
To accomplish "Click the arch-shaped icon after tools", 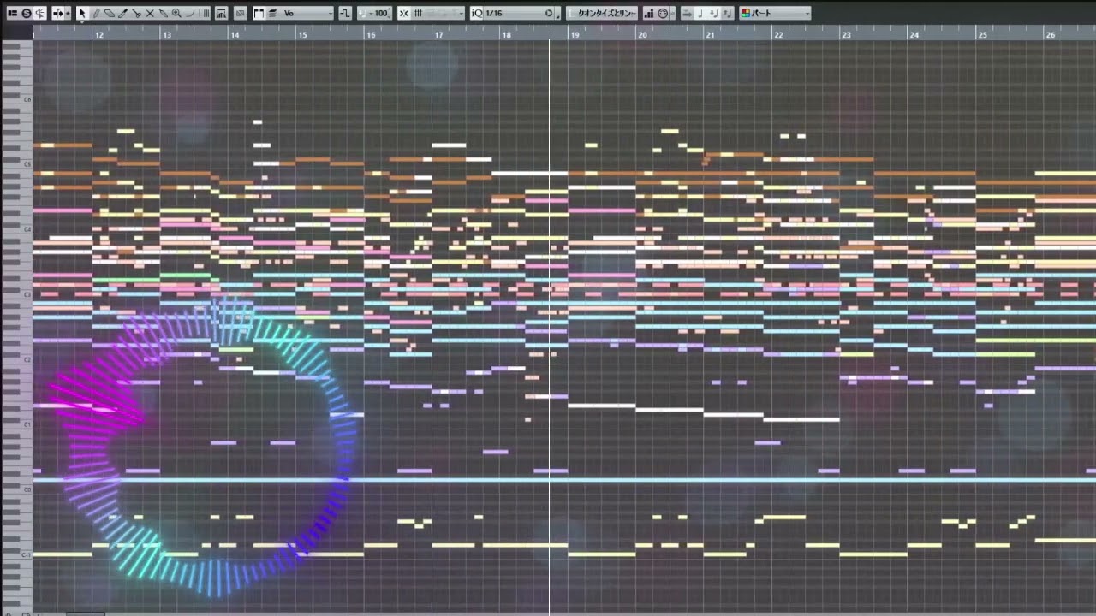I will tap(221, 13).
